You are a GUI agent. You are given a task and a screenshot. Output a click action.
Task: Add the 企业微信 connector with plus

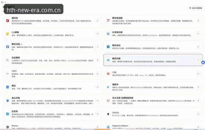(x=98, y=60)
